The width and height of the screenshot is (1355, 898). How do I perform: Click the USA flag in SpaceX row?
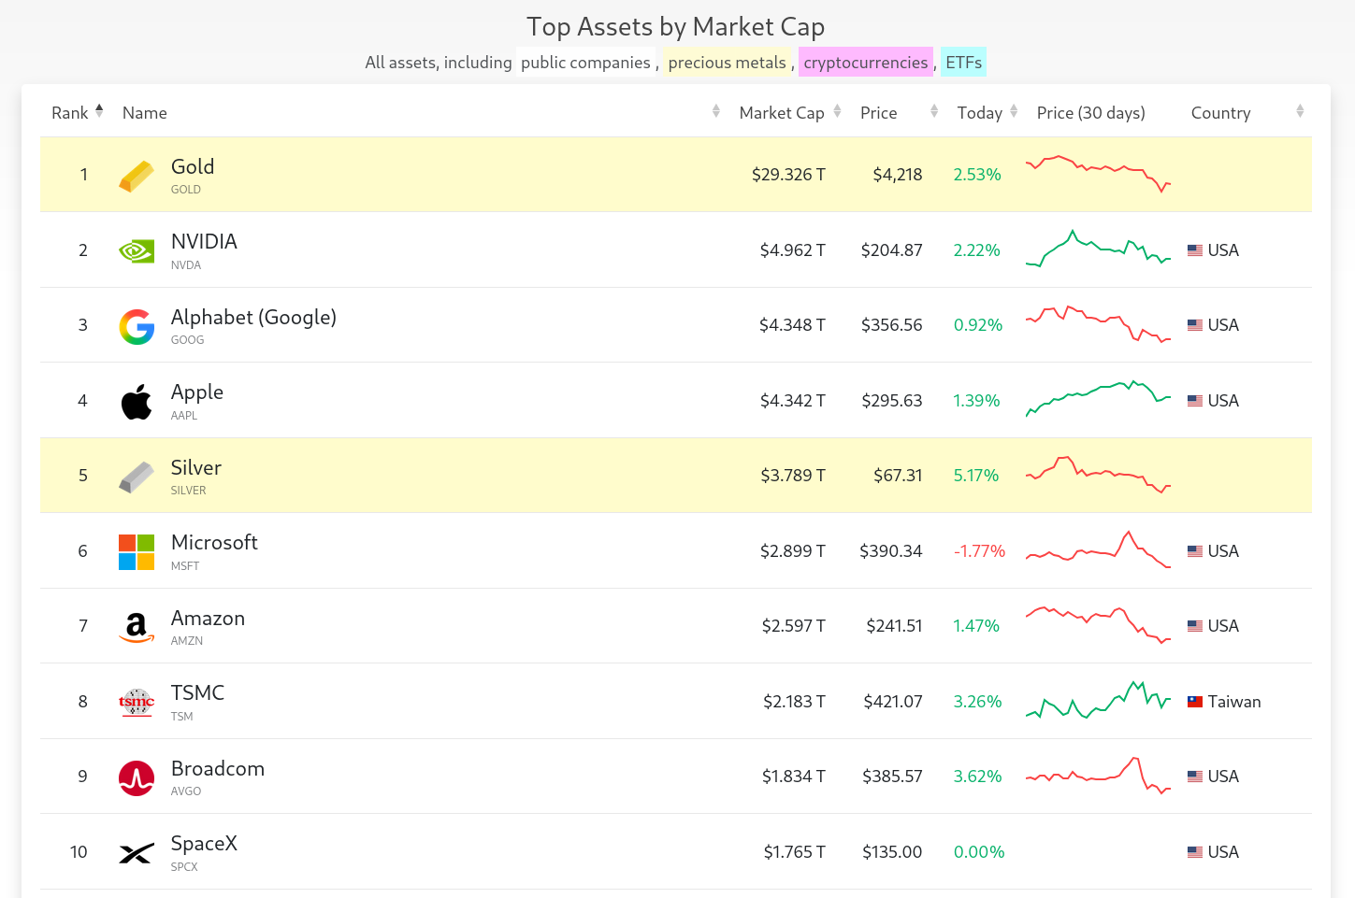point(1195,852)
